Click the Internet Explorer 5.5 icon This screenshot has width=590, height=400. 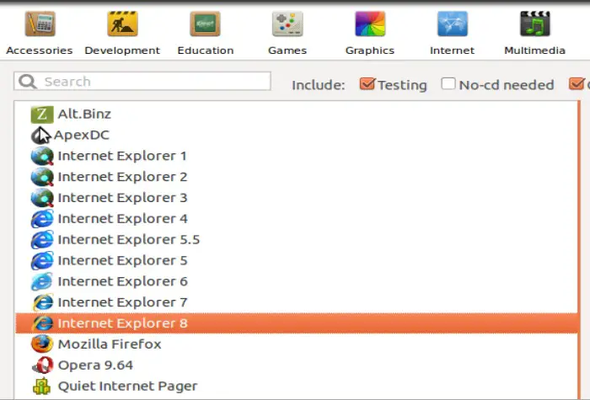(42, 240)
